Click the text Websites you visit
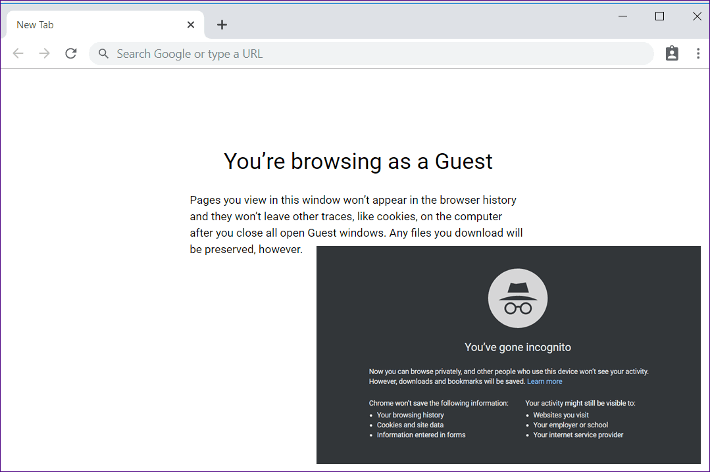 click(561, 415)
